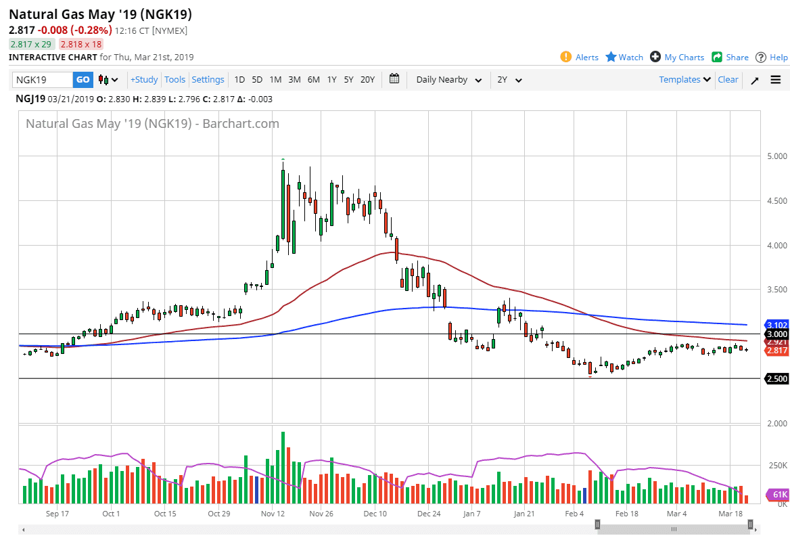Click the green Share icon
This screenshot has width=790, height=538.
pyautogui.click(x=717, y=57)
